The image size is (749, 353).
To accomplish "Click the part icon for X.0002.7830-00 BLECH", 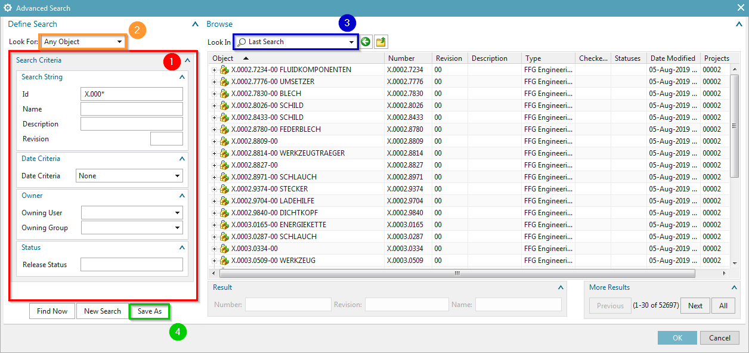I will tap(224, 94).
